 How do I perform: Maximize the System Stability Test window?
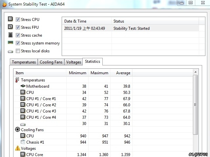coord(190,3)
